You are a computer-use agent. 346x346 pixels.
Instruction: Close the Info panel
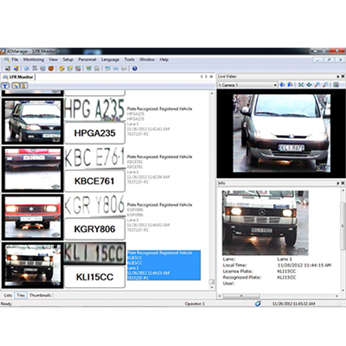(x=343, y=183)
